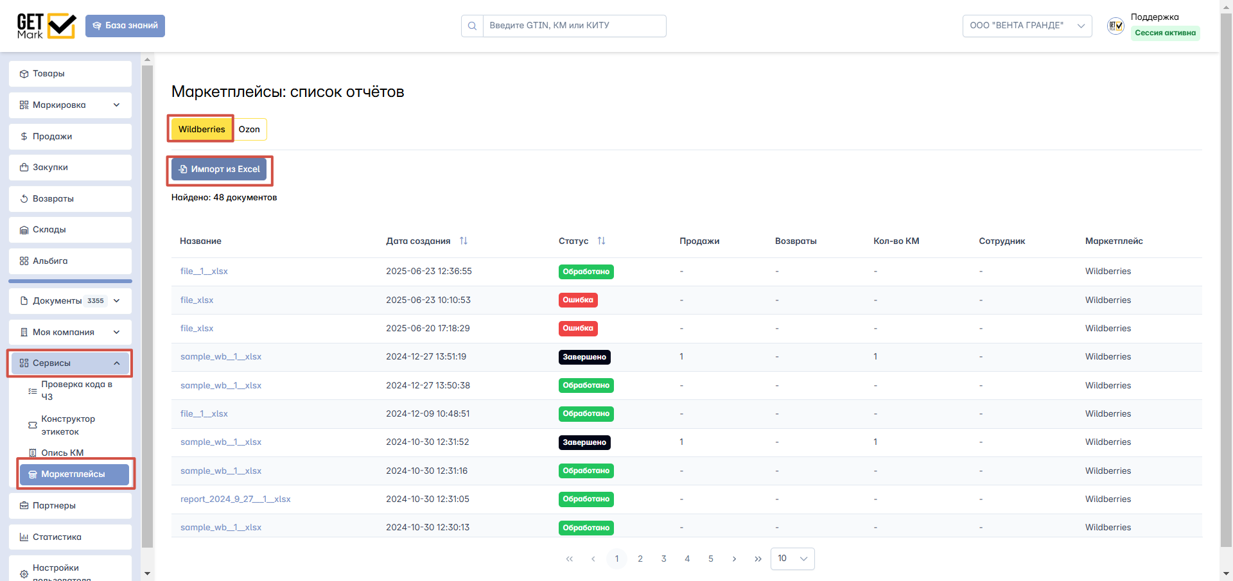Open the Альбига section
The height and width of the screenshot is (581, 1233).
click(x=70, y=261)
